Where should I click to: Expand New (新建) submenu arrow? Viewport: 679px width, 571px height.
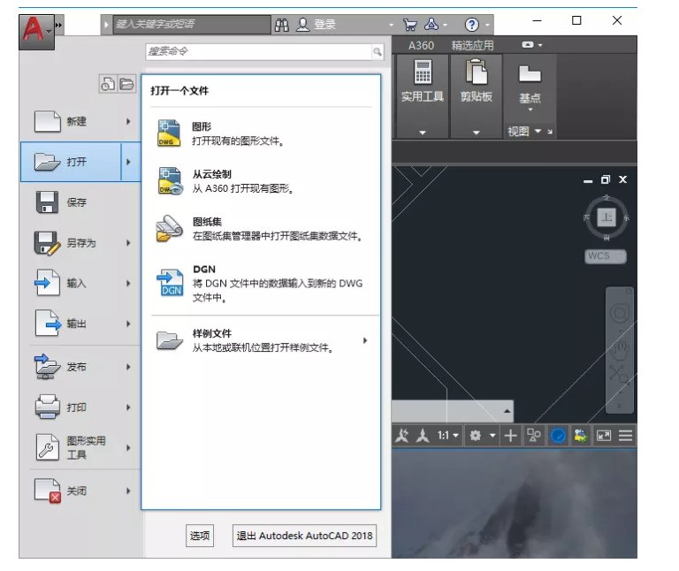[128, 121]
